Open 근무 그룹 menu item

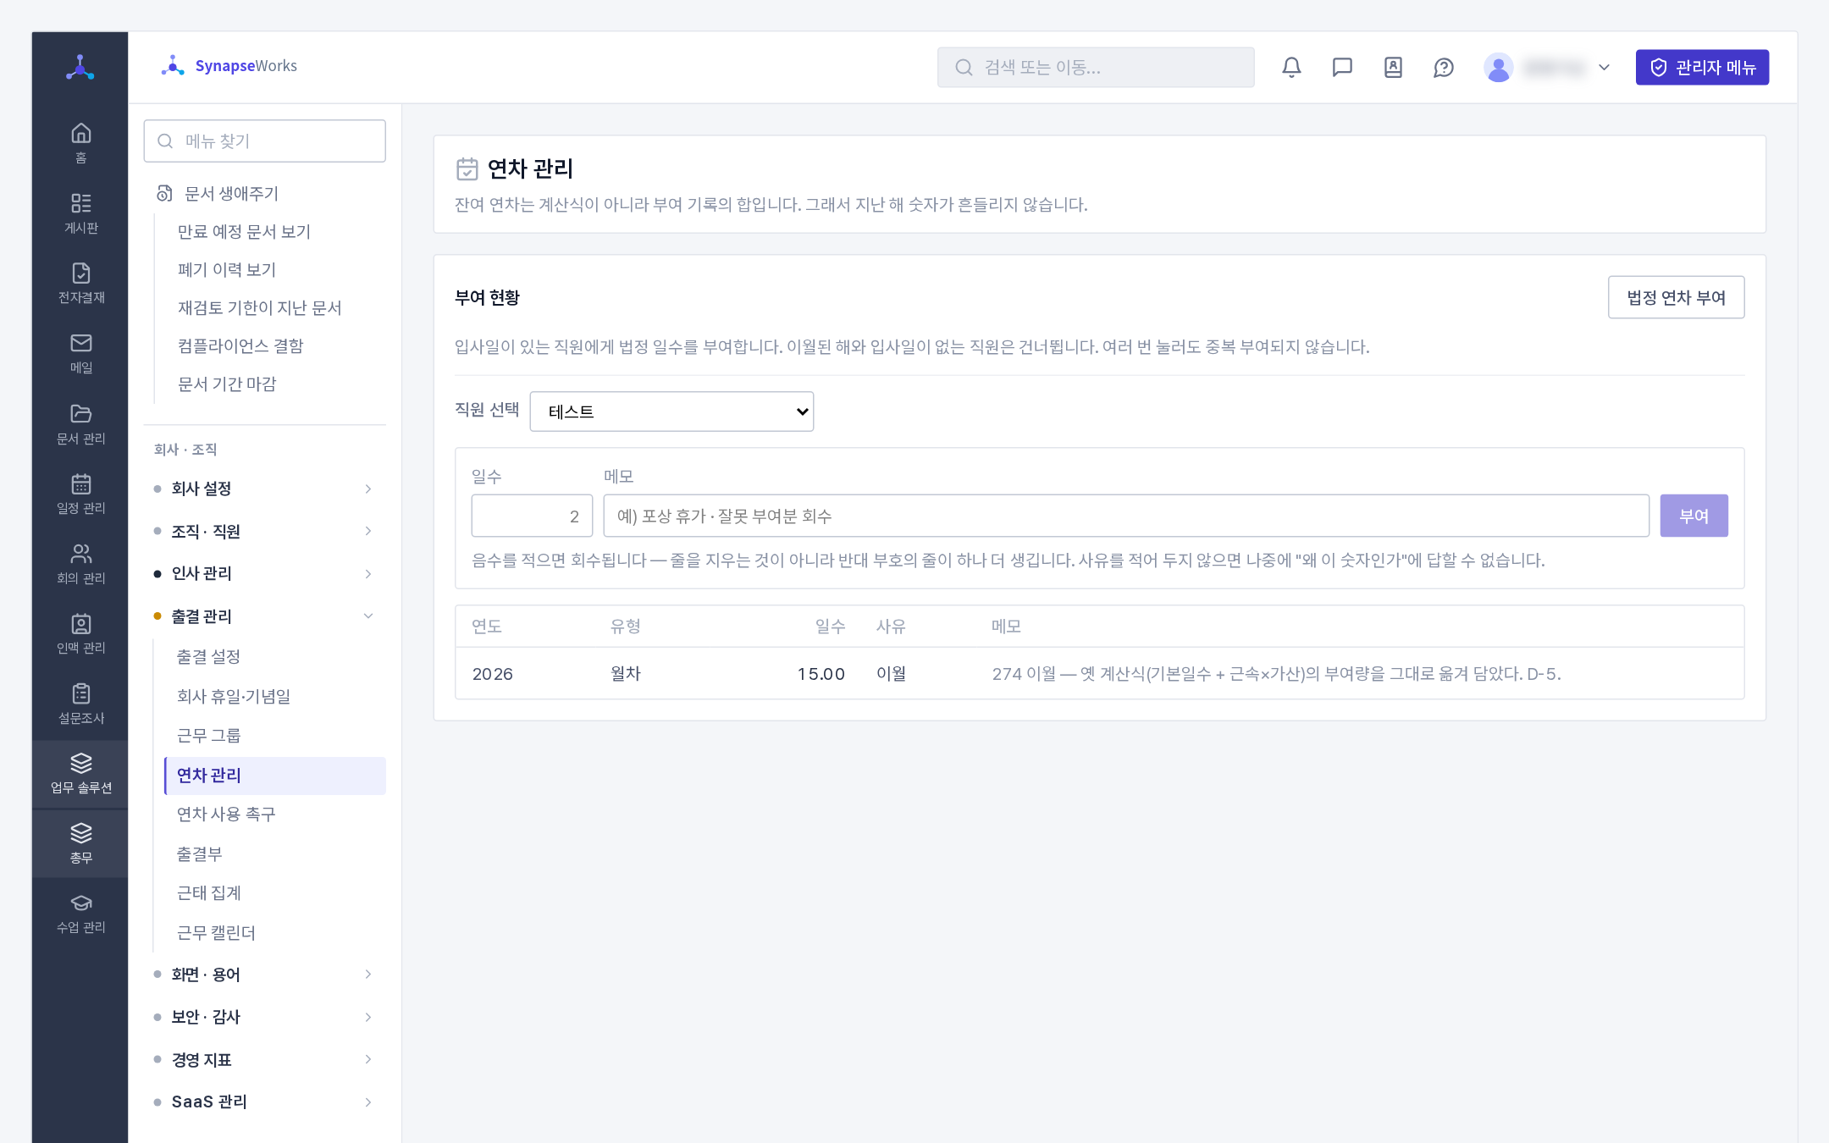(x=275, y=736)
